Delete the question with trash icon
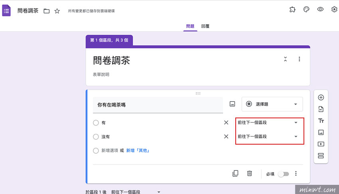339x194 pixels. tap(250, 173)
